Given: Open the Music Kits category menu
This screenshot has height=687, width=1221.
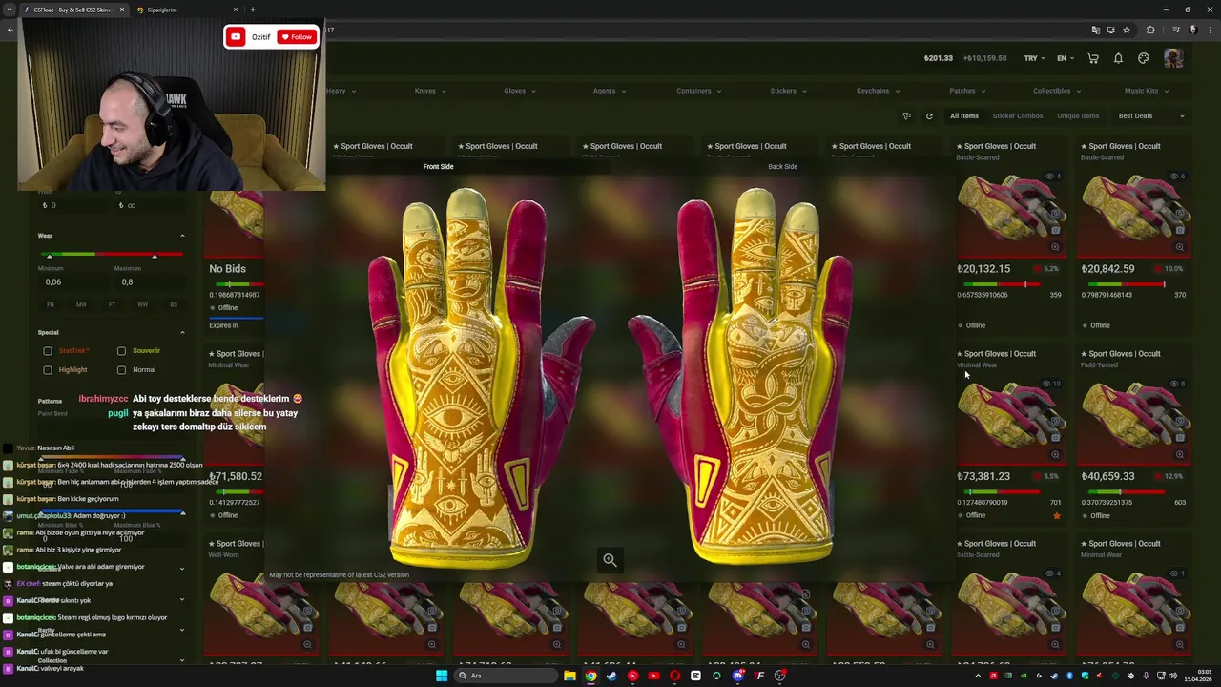Looking at the screenshot, I should [x=1146, y=91].
